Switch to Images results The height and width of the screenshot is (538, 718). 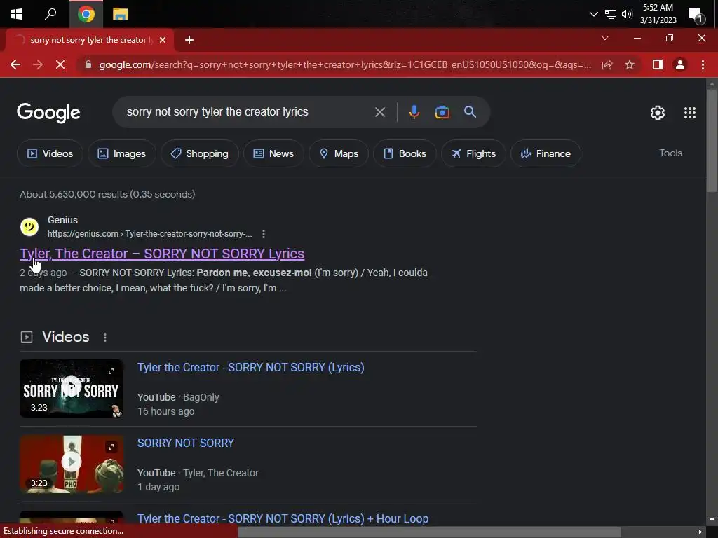click(x=122, y=153)
